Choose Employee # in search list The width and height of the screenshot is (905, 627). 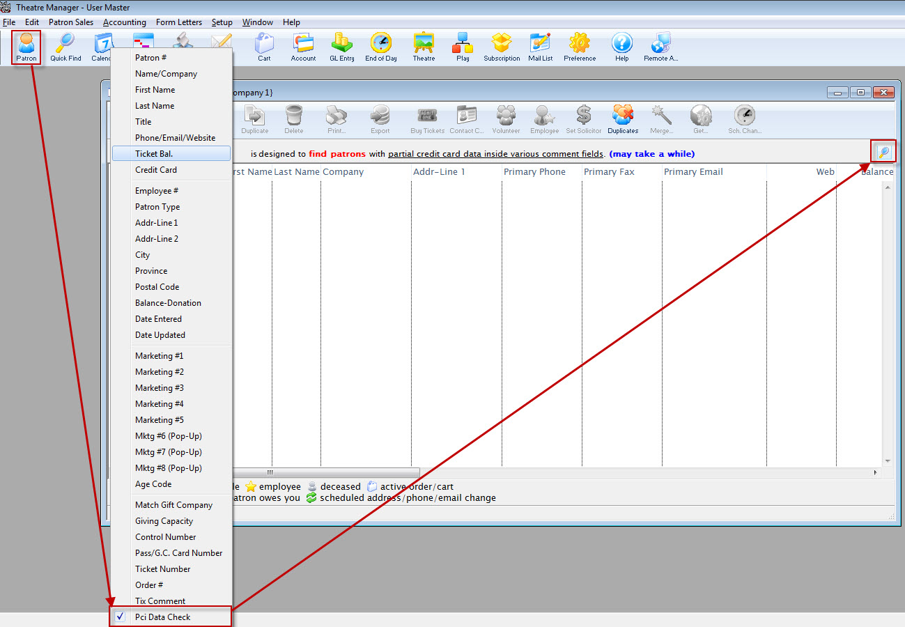tap(171, 191)
